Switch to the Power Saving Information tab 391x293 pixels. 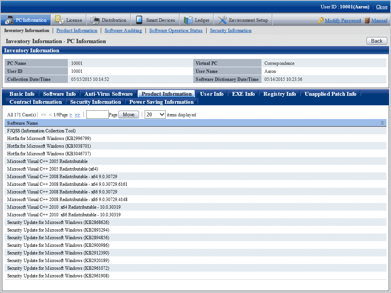tap(162, 102)
